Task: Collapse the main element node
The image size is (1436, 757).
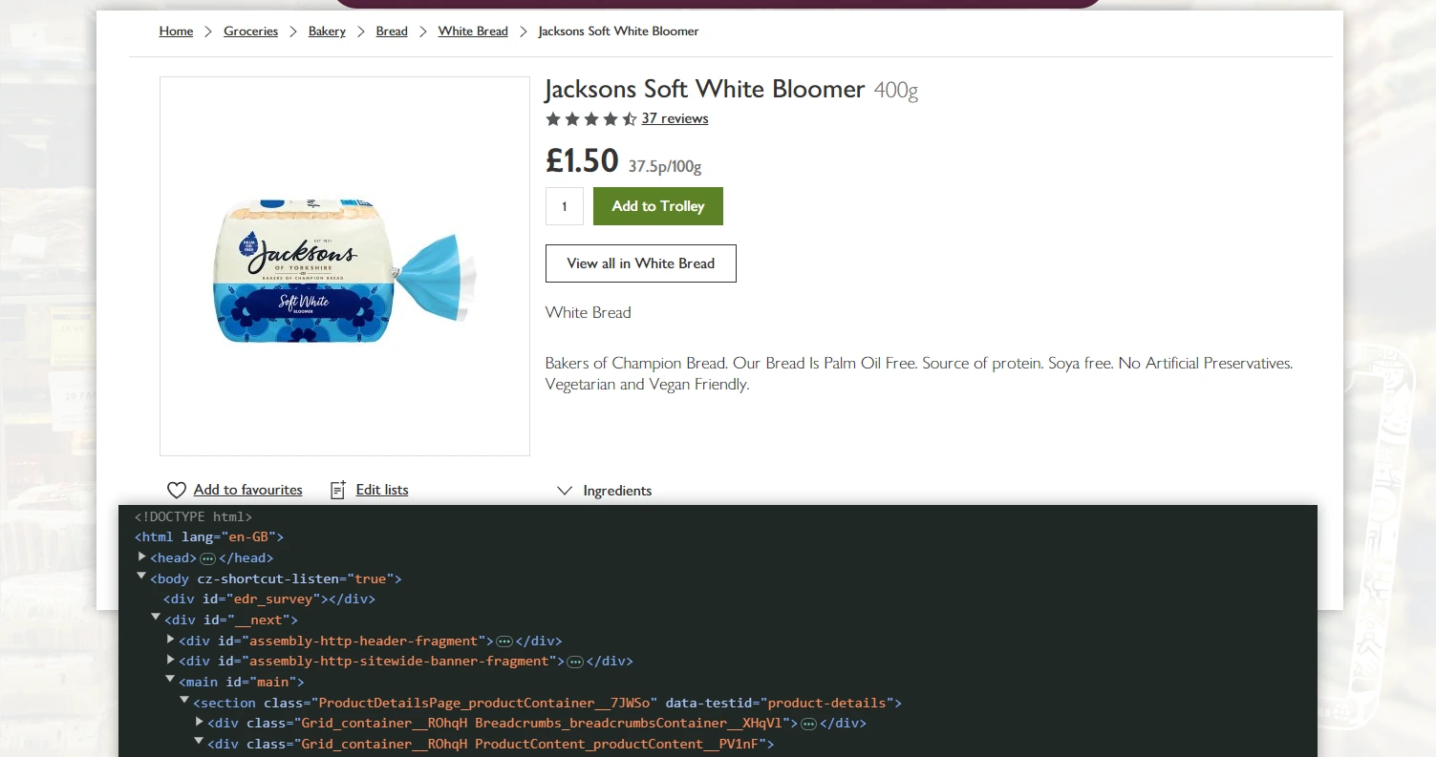Action: click(171, 682)
